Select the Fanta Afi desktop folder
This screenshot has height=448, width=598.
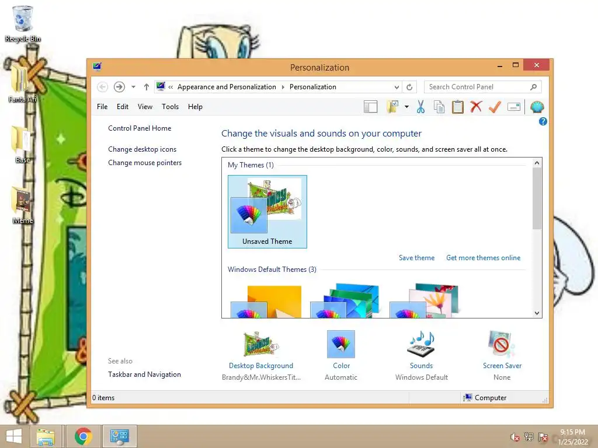click(x=23, y=84)
